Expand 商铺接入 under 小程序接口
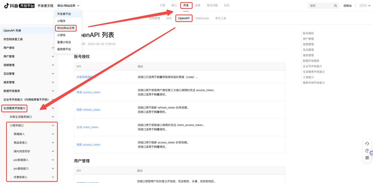 point(53,134)
